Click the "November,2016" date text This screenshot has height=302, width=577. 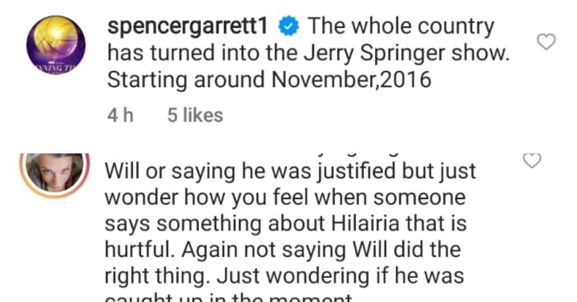coord(351,80)
